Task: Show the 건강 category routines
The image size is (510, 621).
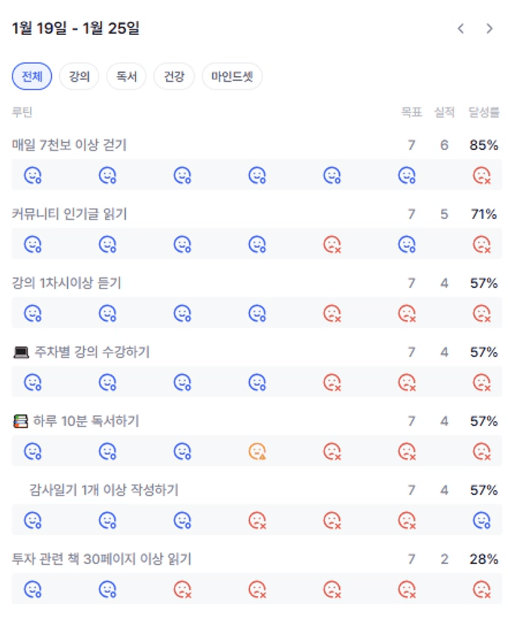Action: (x=173, y=77)
